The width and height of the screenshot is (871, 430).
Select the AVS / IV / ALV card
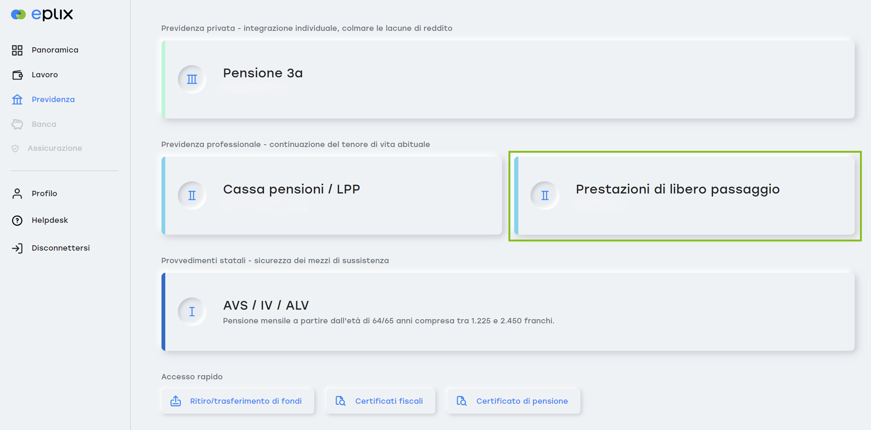pyautogui.click(x=508, y=312)
